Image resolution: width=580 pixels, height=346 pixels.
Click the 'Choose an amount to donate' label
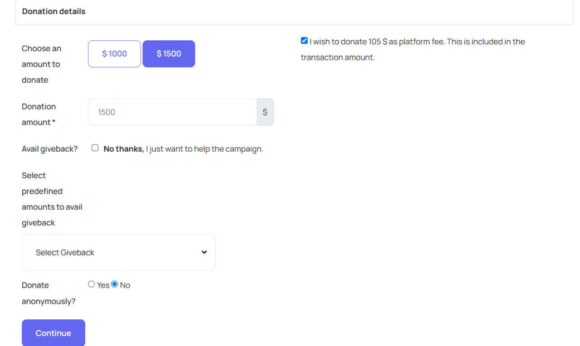41,64
